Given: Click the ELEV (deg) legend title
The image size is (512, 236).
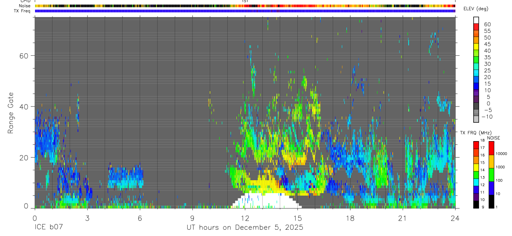Looking at the screenshot, I should pos(476,9).
